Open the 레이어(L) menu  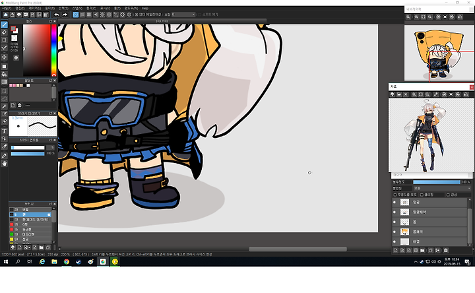[x=34, y=8]
